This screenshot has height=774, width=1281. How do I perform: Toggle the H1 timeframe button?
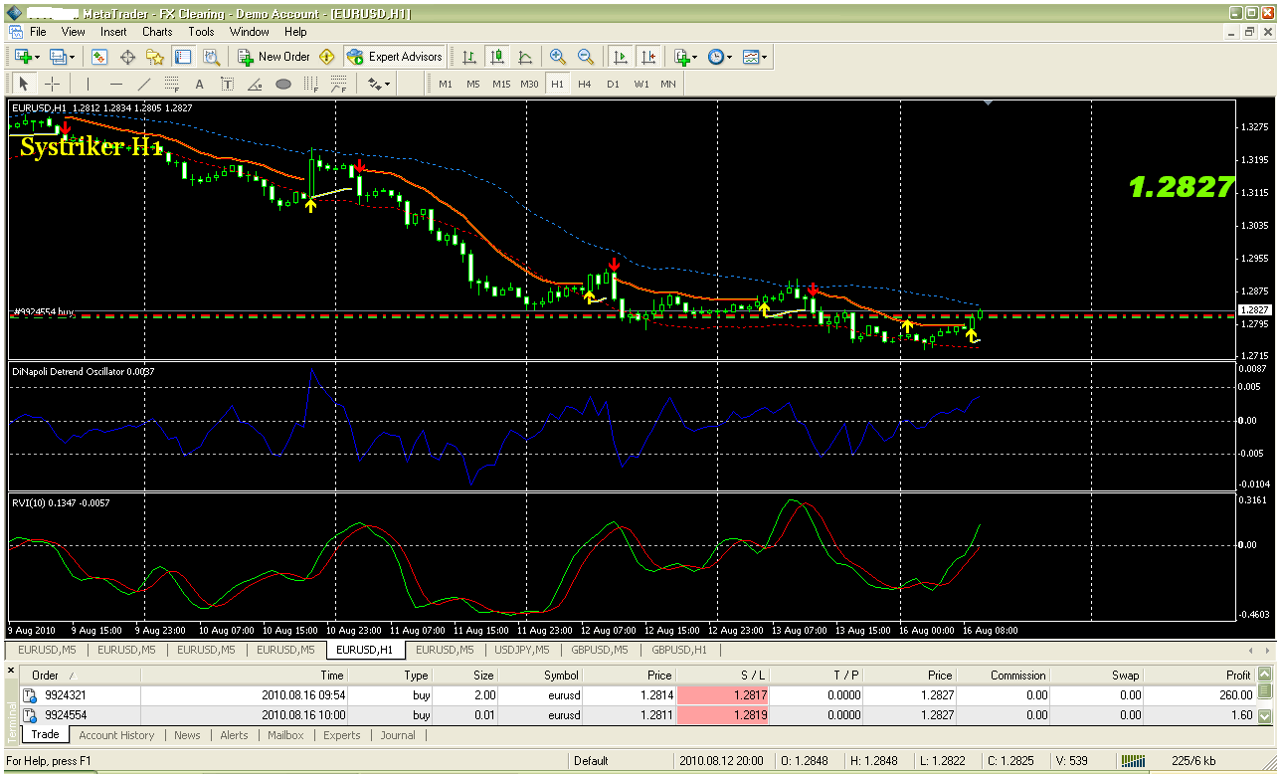pyautogui.click(x=557, y=84)
